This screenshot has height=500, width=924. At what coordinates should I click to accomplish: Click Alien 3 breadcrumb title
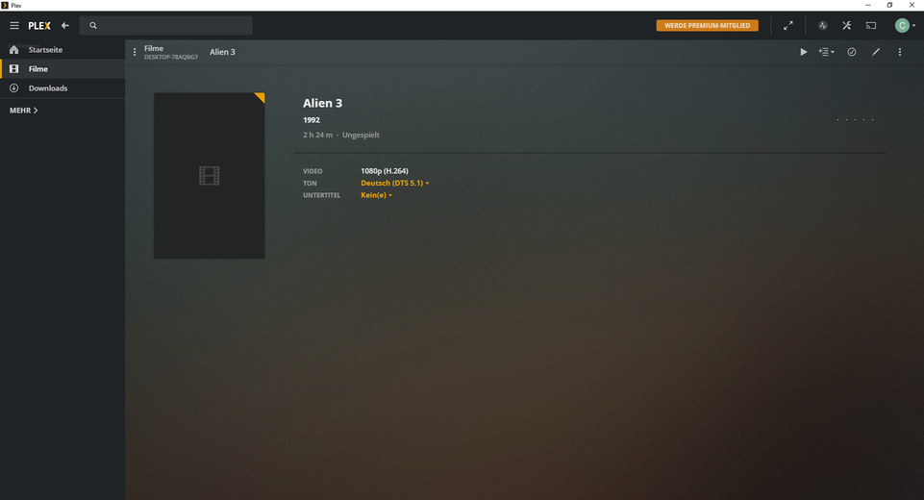click(222, 52)
